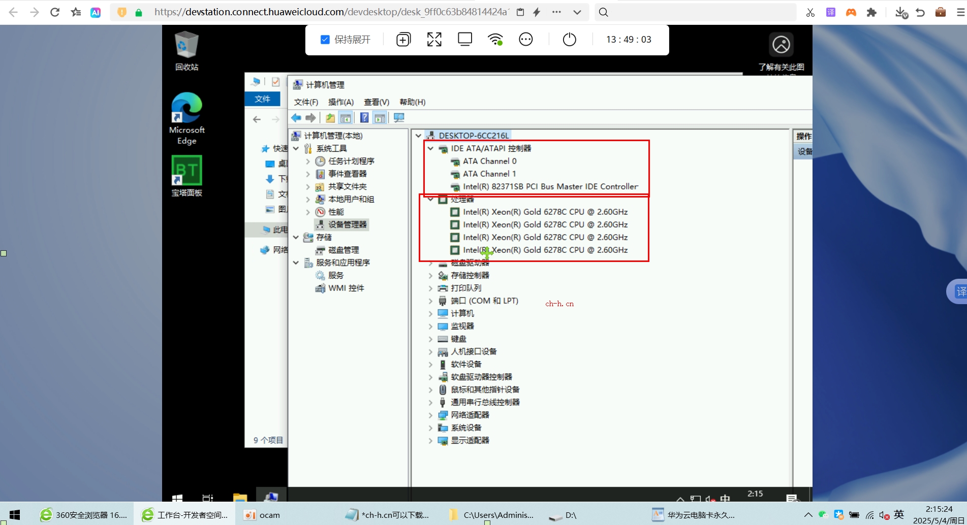Viewport: 967px width, 525px height.
Task: Click the fullscreen expand icon in remote toolbar
Action: click(434, 40)
